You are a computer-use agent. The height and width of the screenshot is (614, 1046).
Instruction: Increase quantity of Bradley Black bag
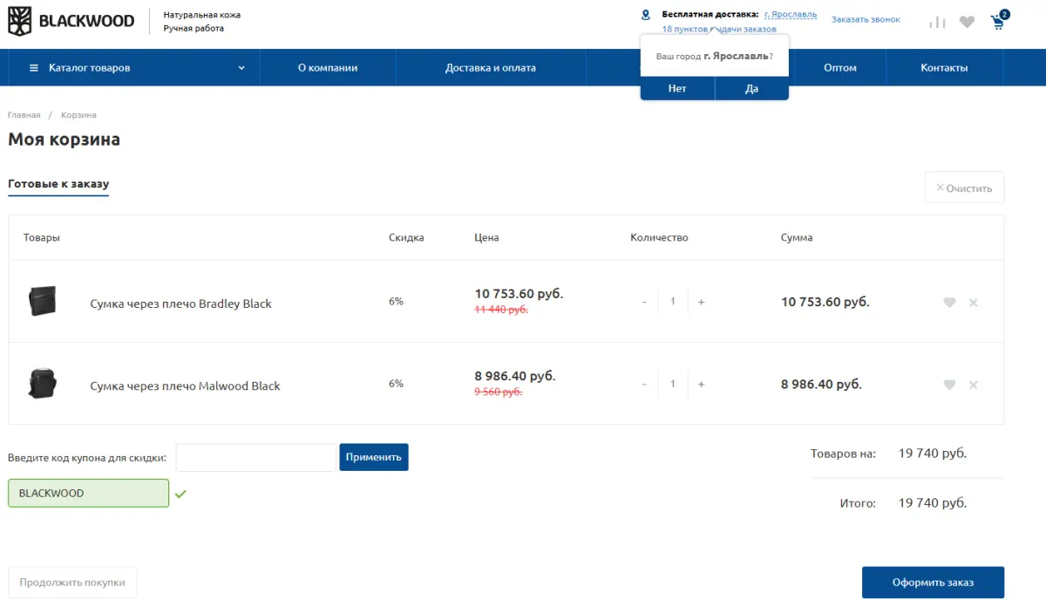(x=702, y=302)
